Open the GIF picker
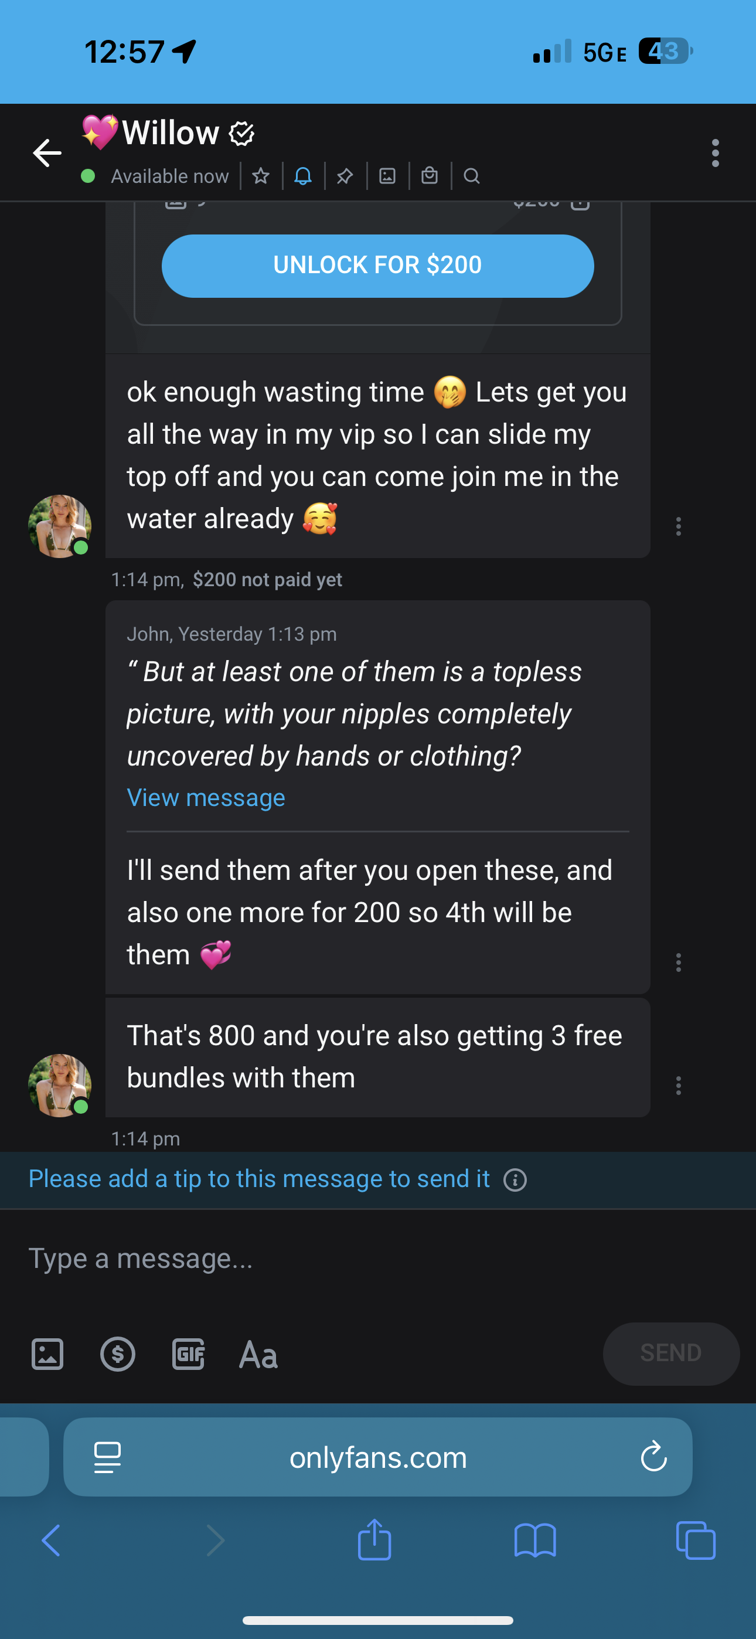 click(x=188, y=1354)
